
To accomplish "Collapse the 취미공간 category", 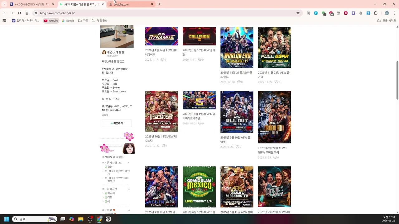I will click(x=129, y=189).
